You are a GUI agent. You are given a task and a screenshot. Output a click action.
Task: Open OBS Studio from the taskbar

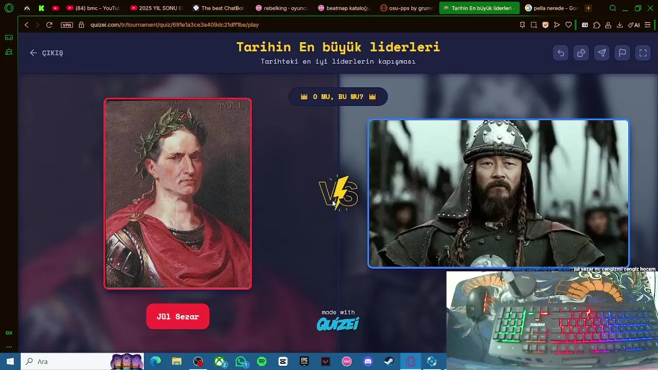click(x=198, y=361)
